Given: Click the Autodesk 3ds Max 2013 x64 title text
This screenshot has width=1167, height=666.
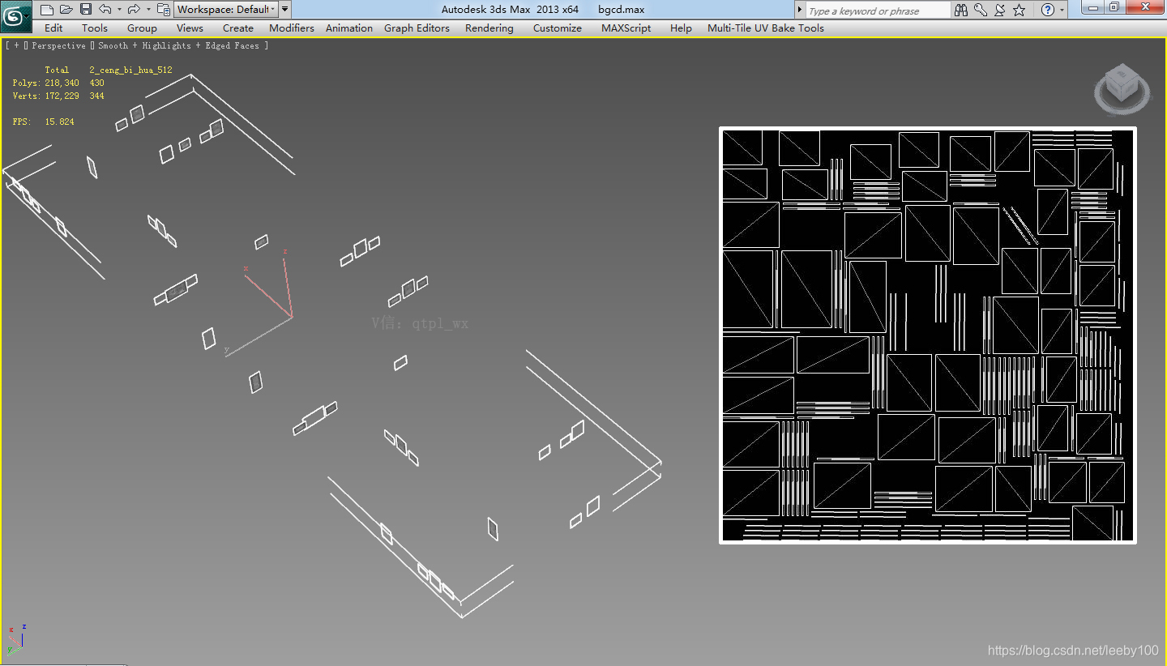Looking at the screenshot, I should tap(510, 10).
